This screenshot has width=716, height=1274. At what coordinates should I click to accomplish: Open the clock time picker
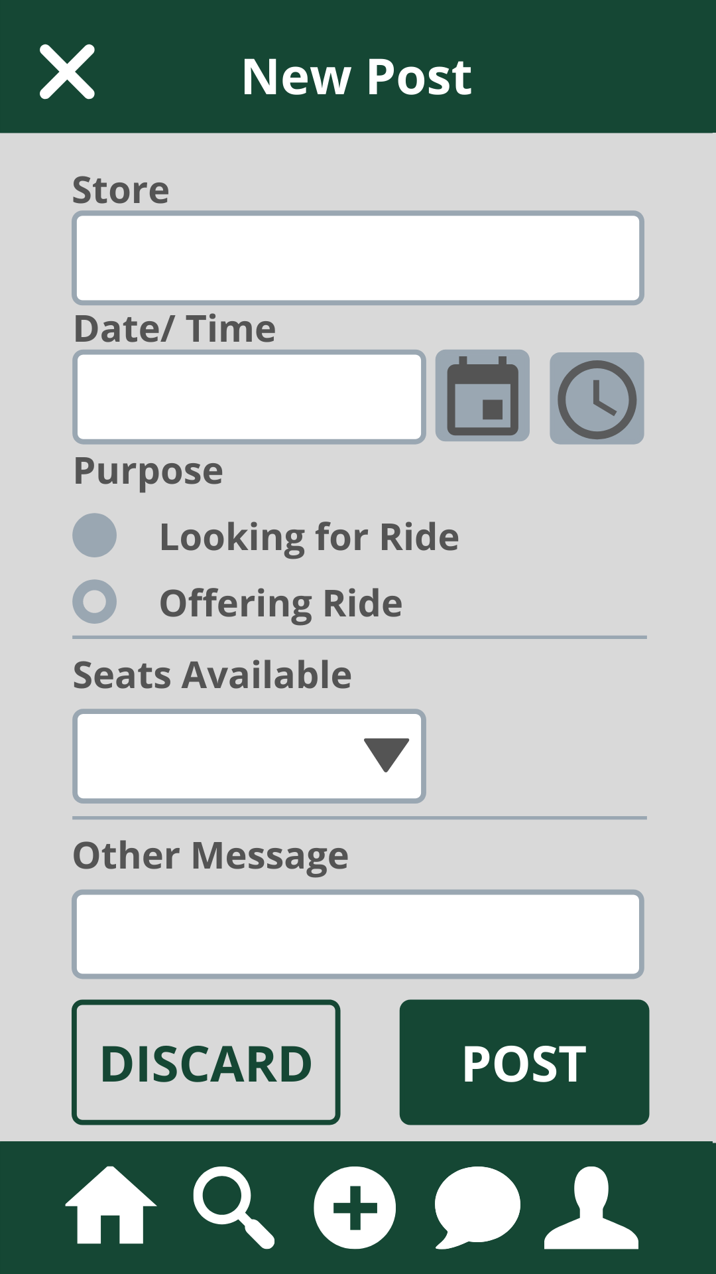coord(597,399)
